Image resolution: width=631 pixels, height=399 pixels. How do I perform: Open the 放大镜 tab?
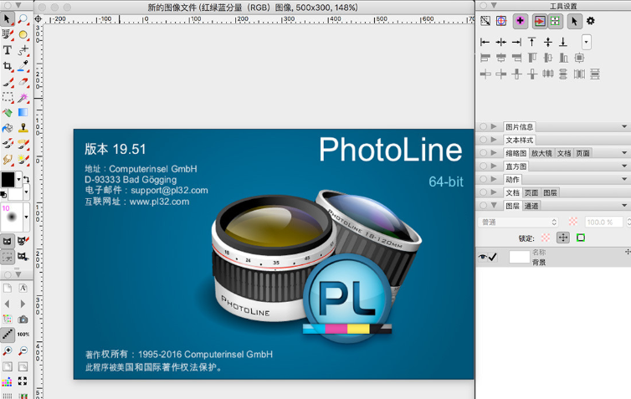point(541,153)
